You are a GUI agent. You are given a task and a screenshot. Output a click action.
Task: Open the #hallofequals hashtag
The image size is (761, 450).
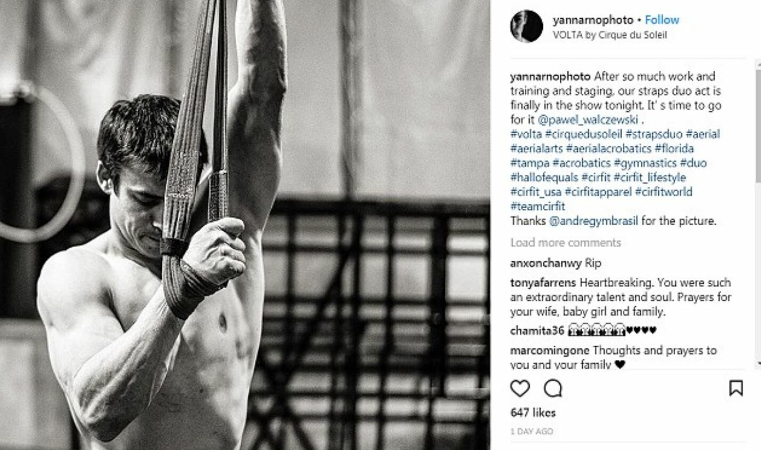pos(544,177)
